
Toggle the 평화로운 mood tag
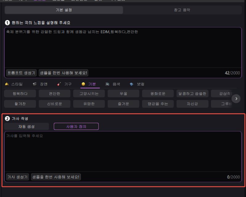click(x=158, y=94)
